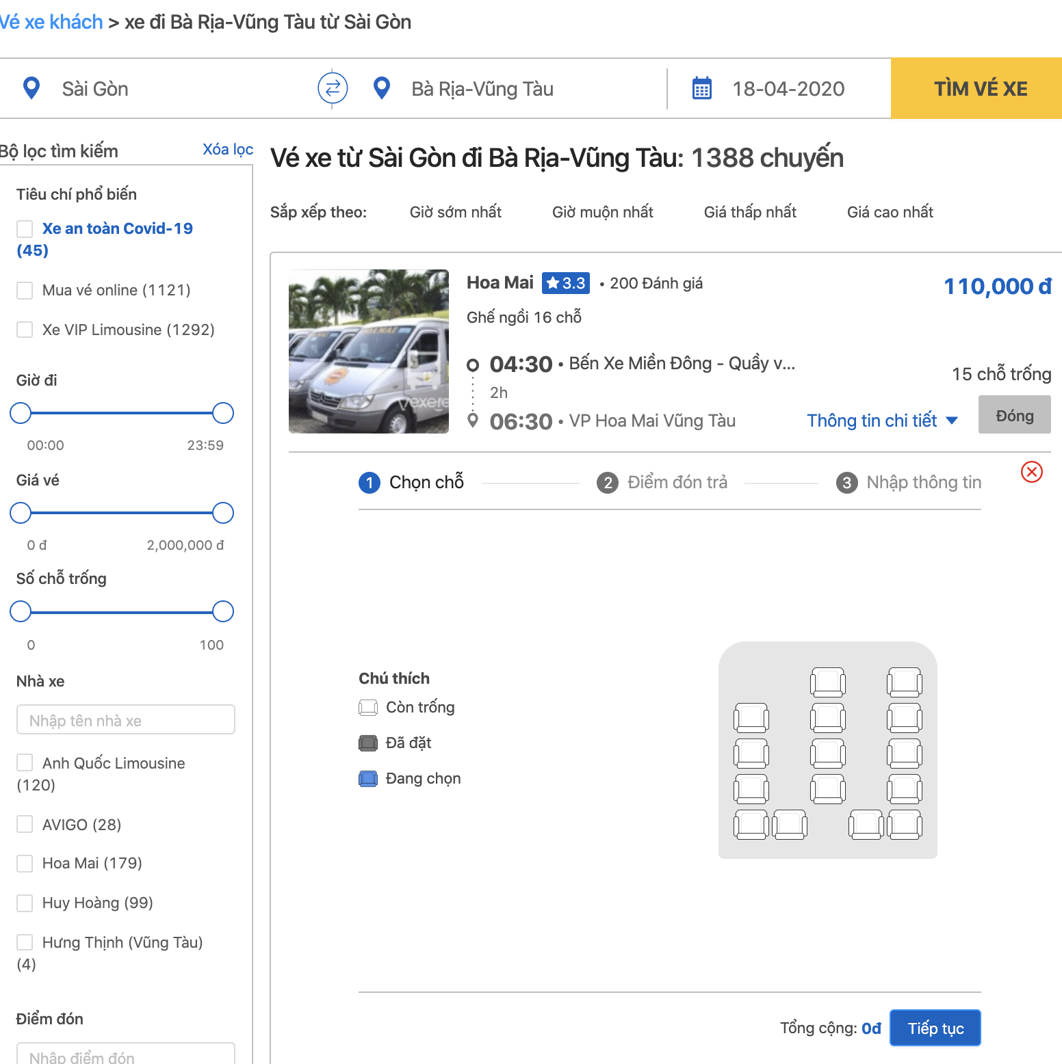
Task: Click the Xóa lọc link
Action: pyautogui.click(x=228, y=149)
